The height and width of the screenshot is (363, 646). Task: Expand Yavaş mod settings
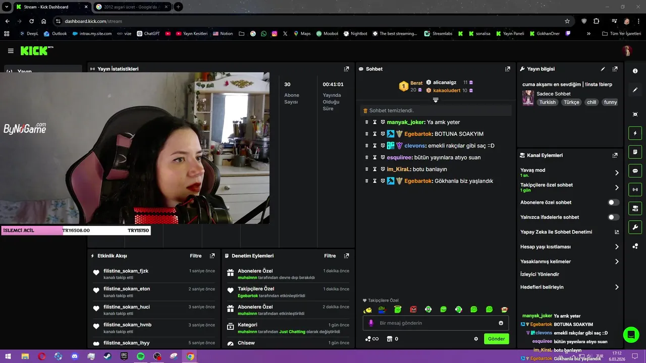[617, 173]
